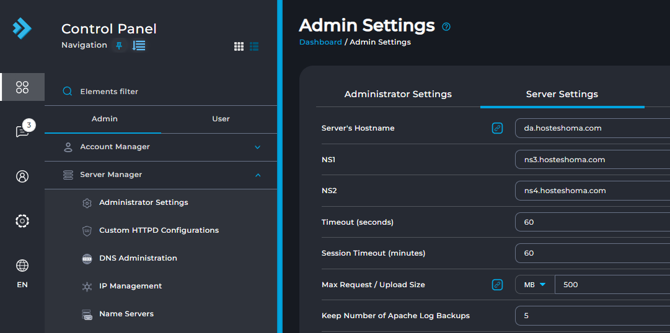This screenshot has width=670, height=333.
Task: Click Server Manager section label
Action: pyautogui.click(x=111, y=175)
